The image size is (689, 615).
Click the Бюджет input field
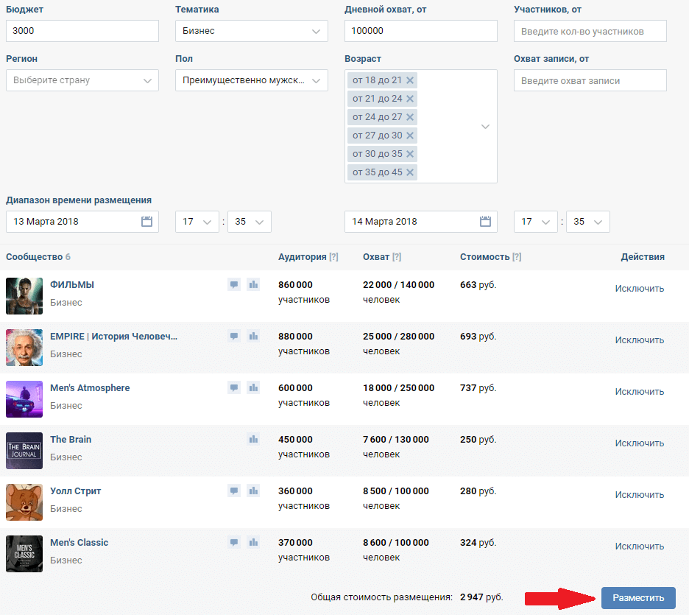(82, 31)
